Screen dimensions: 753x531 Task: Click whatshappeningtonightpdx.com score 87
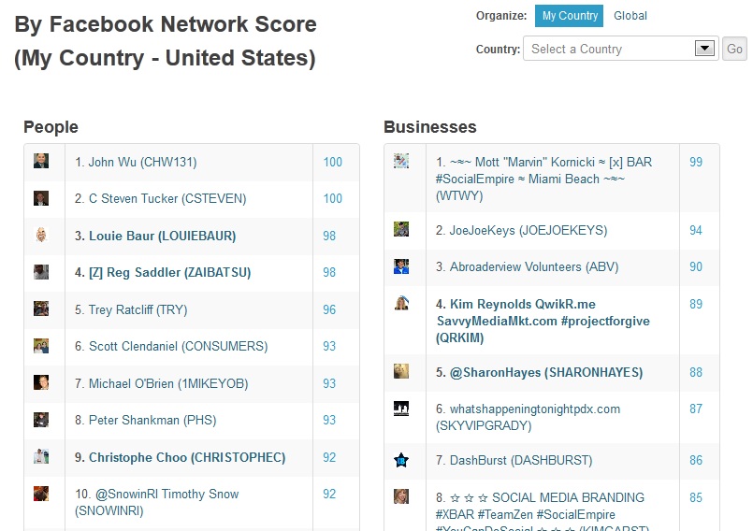(696, 409)
